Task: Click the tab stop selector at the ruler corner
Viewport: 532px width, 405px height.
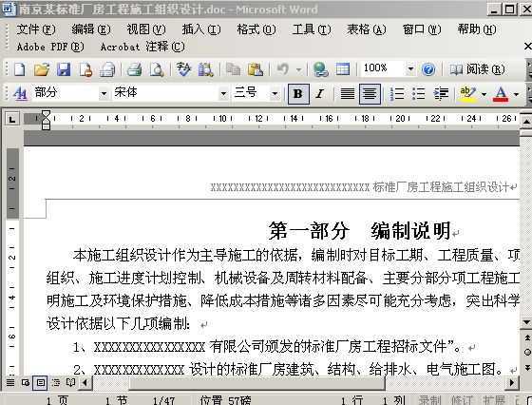Action: [x=12, y=119]
